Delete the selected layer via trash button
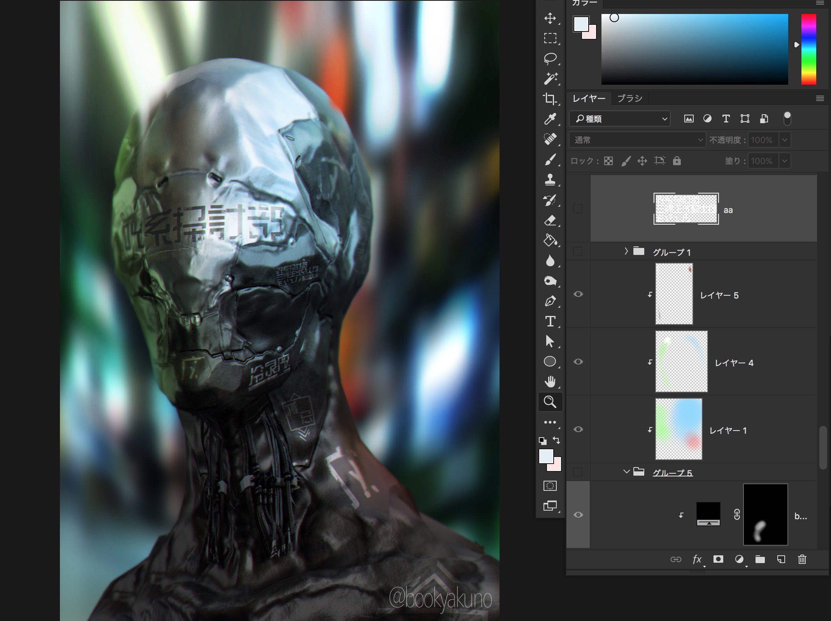The width and height of the screenshot is (831, 621). tap(802, 560)
